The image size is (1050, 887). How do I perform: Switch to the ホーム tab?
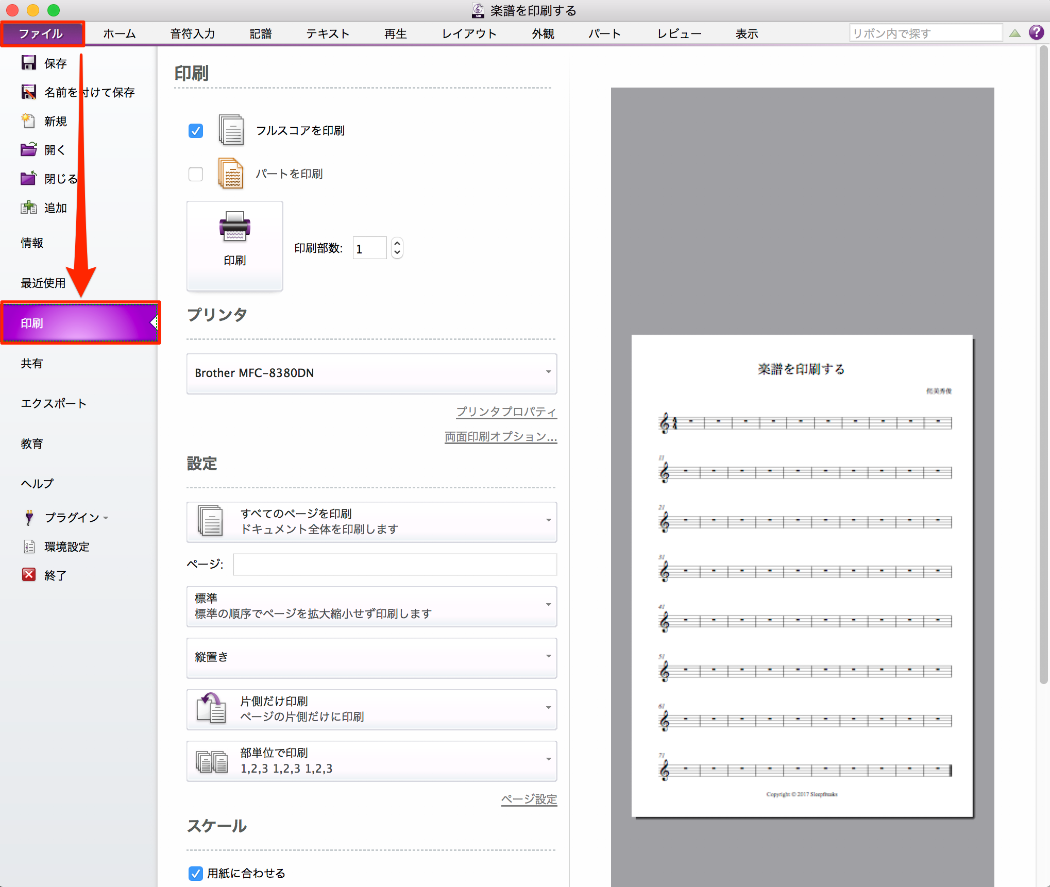coord(120,33)
